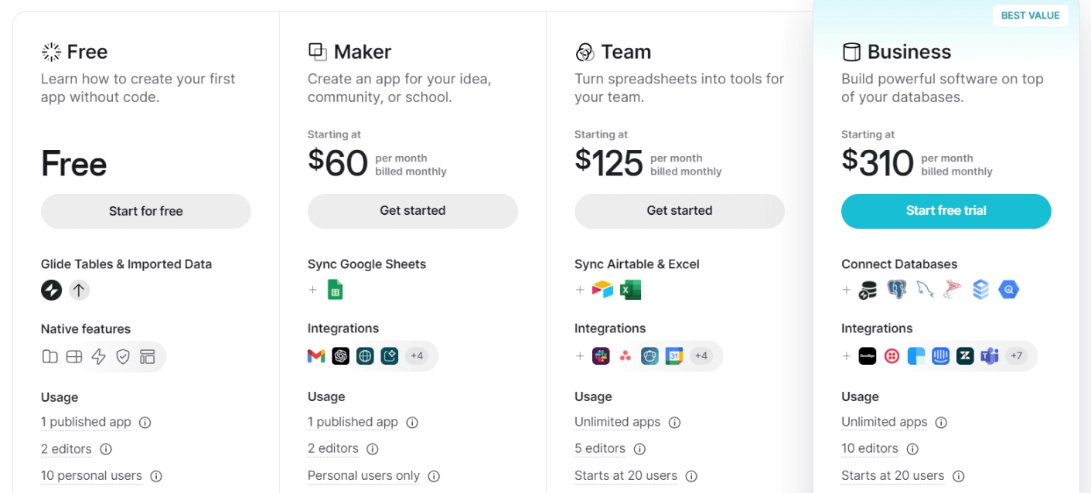The image size is (1091, 493).
Task: Click "Get started" under the Maker plan
Action: click(412, 210)
